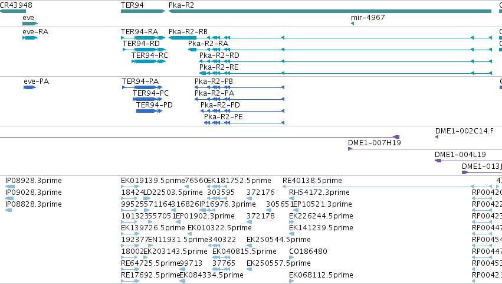
Task: Click the DME1-002C14.F clone arrowhead
Action: click(x=437, y=137)
